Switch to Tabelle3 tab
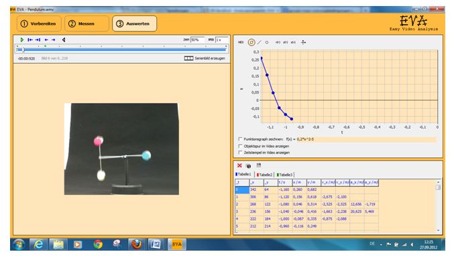Image resolution: width=456 pixels, height=256 pixels. 285,175
